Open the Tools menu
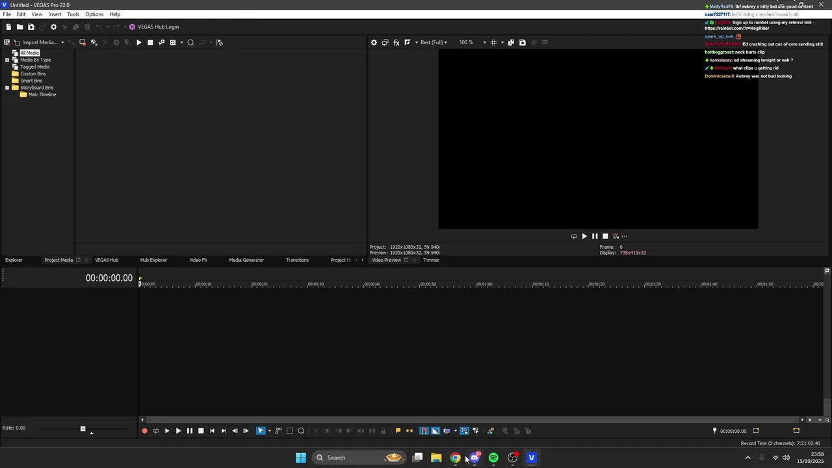Image resolution: width=832 pixels, height=468 pixels. 73,14
